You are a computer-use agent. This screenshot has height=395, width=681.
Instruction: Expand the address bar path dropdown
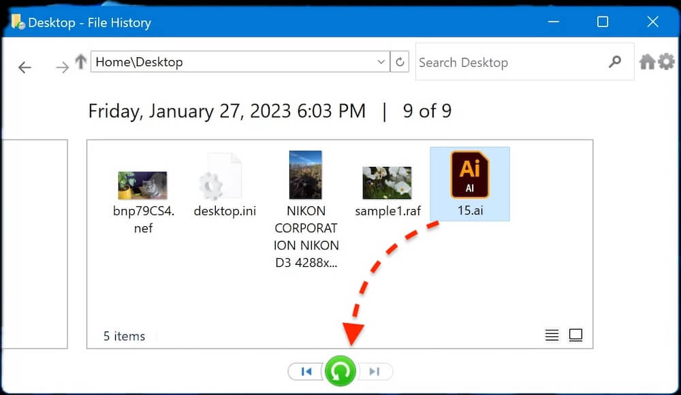[x=381, y=62]
